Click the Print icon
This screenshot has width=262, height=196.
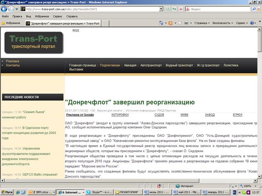click(x=186, y=23)
